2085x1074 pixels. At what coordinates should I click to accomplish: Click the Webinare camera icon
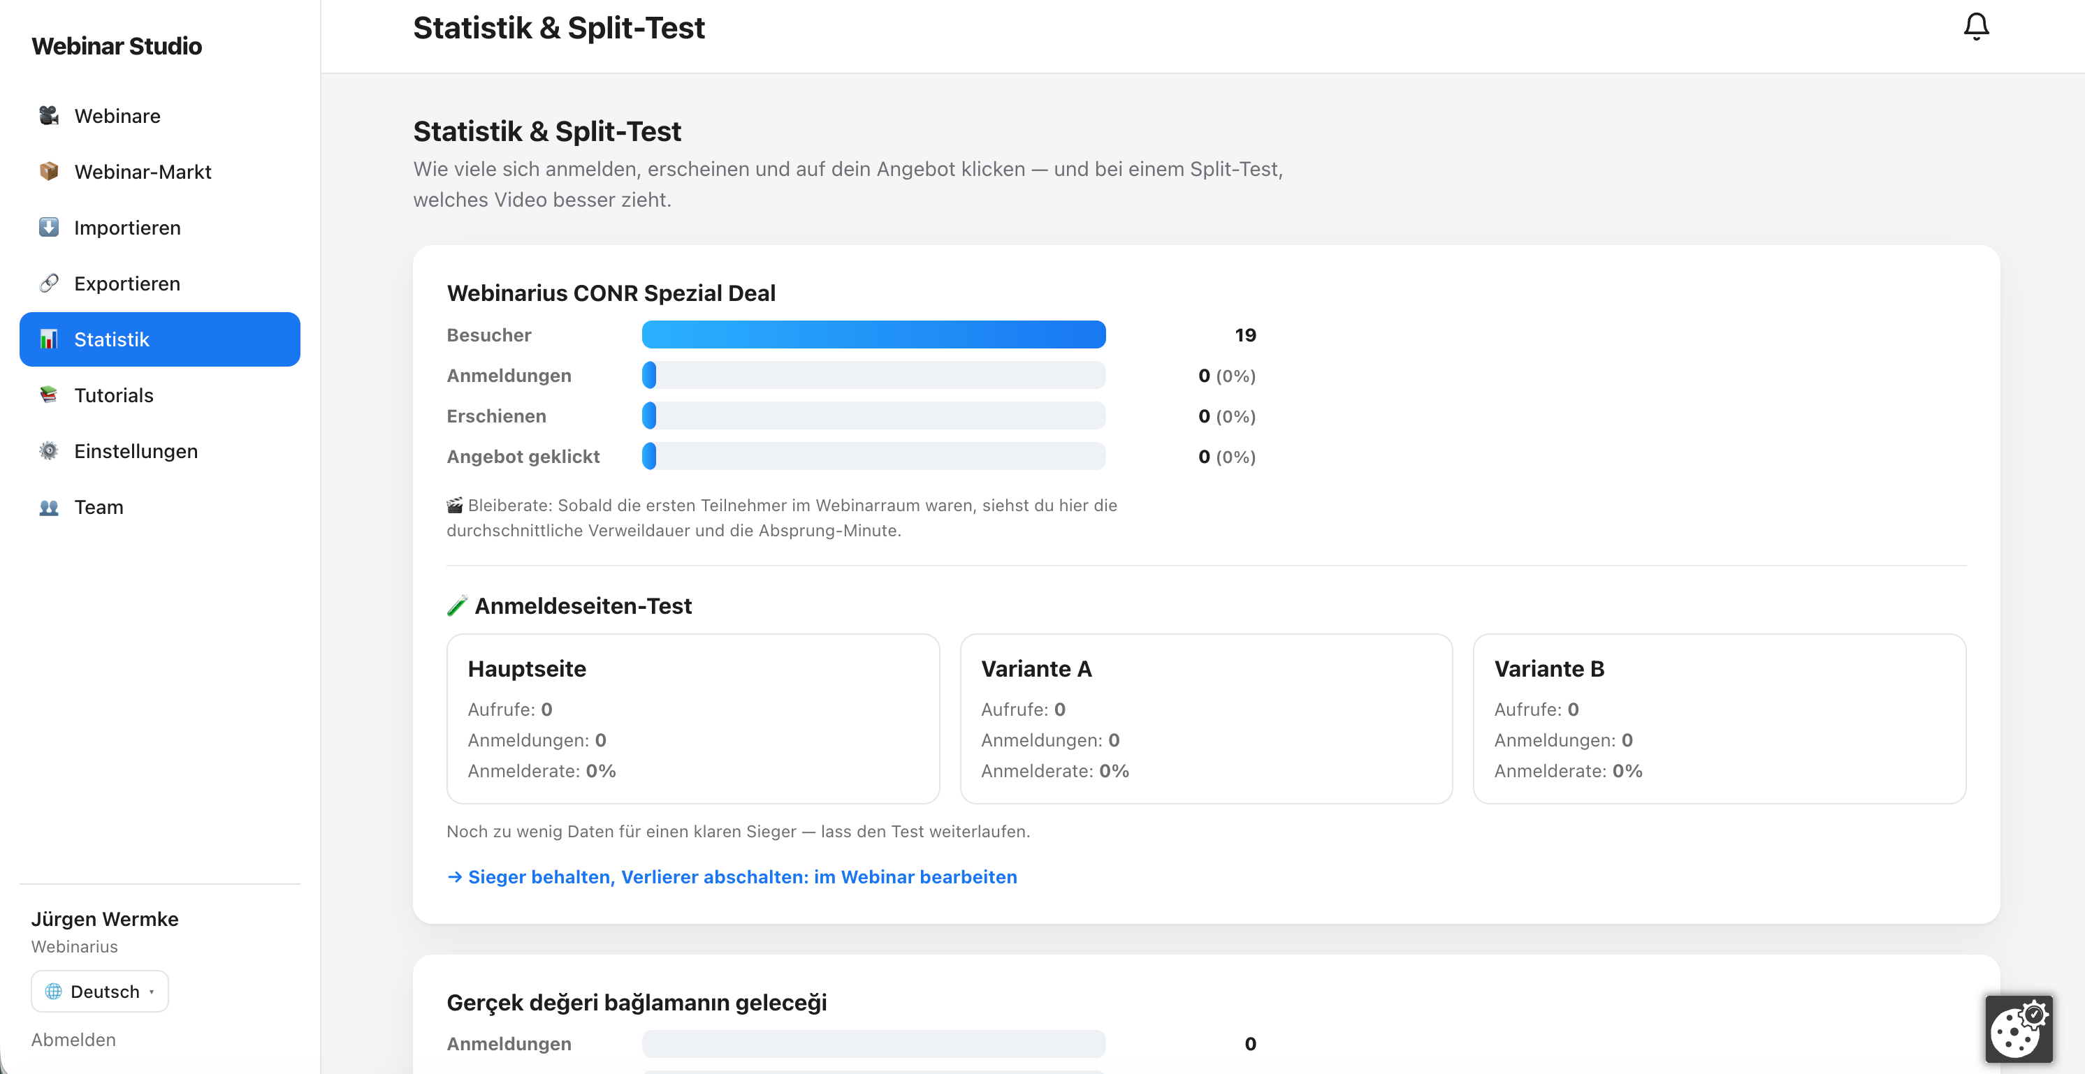[49, 116]
